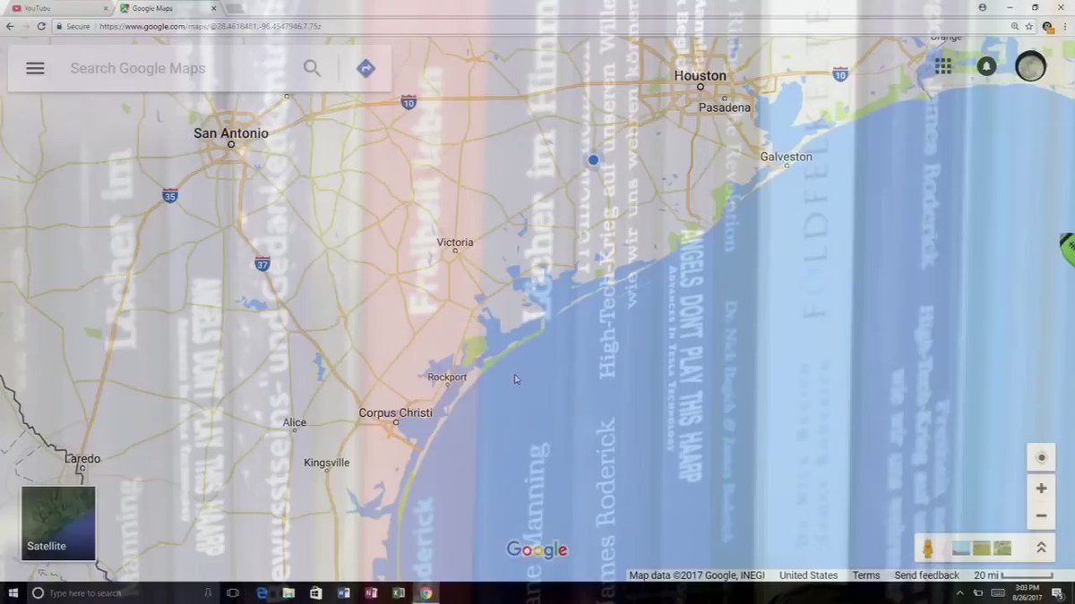This screenshot has height=604, width=1075.
Task: Click the extension icon beside the star
Action: coord(1047,27)
